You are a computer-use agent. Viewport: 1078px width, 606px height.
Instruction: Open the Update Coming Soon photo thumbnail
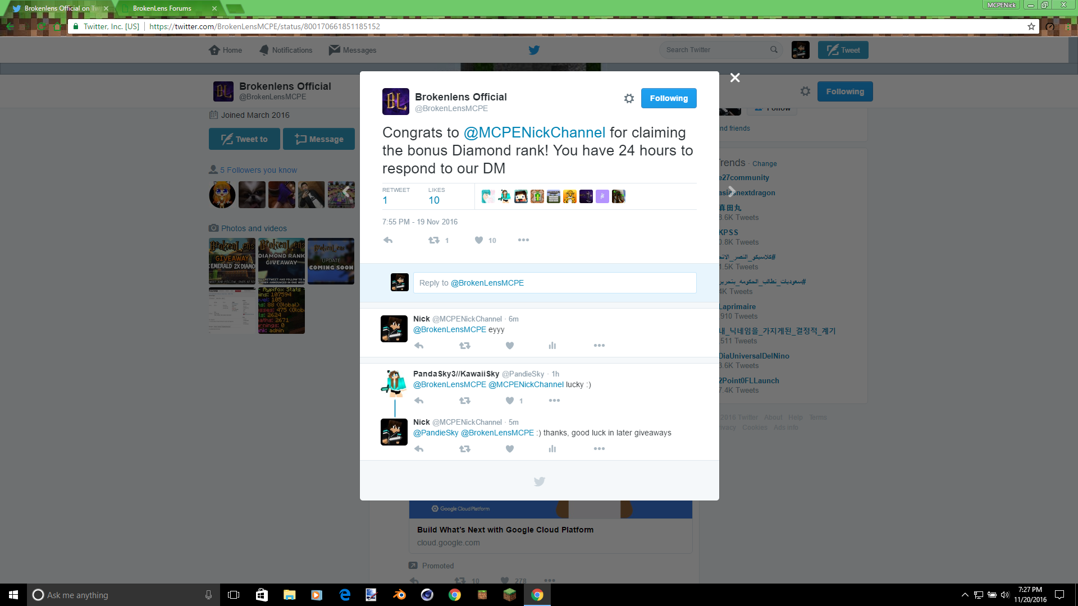pyautogui.click(x=331, y=261)
